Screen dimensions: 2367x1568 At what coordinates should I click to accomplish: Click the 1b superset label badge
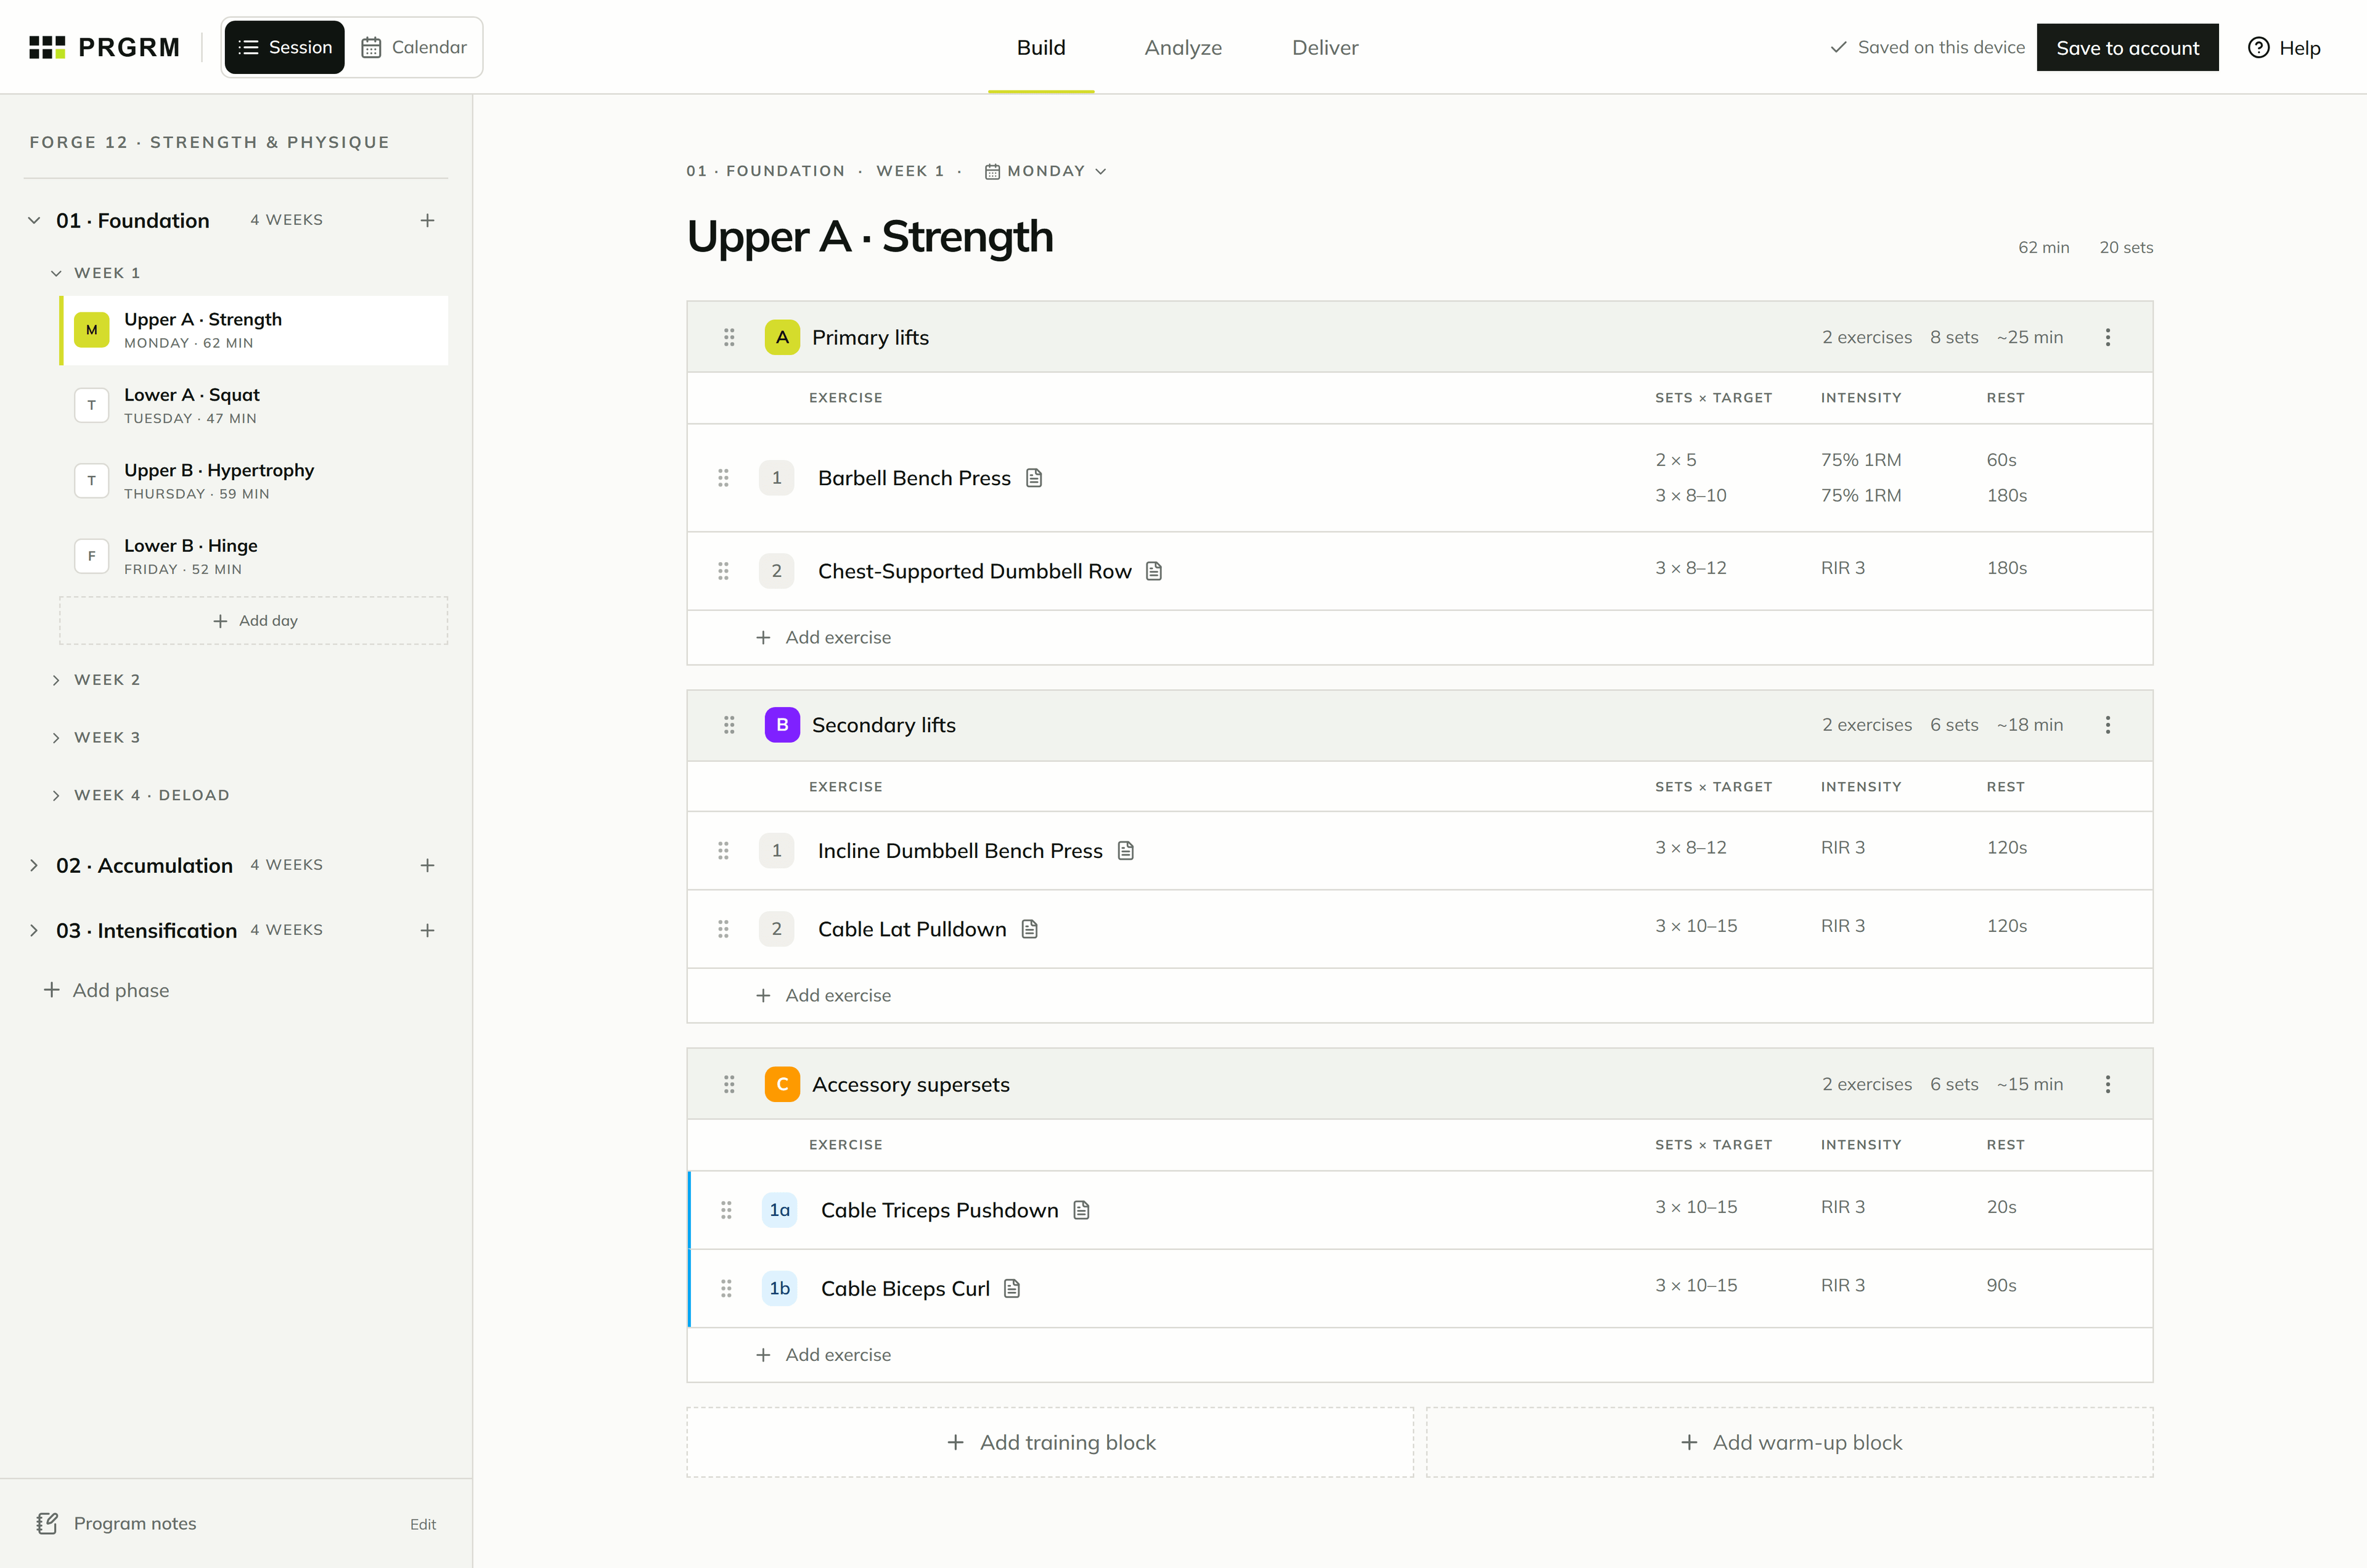click(x=779, y=1288)
